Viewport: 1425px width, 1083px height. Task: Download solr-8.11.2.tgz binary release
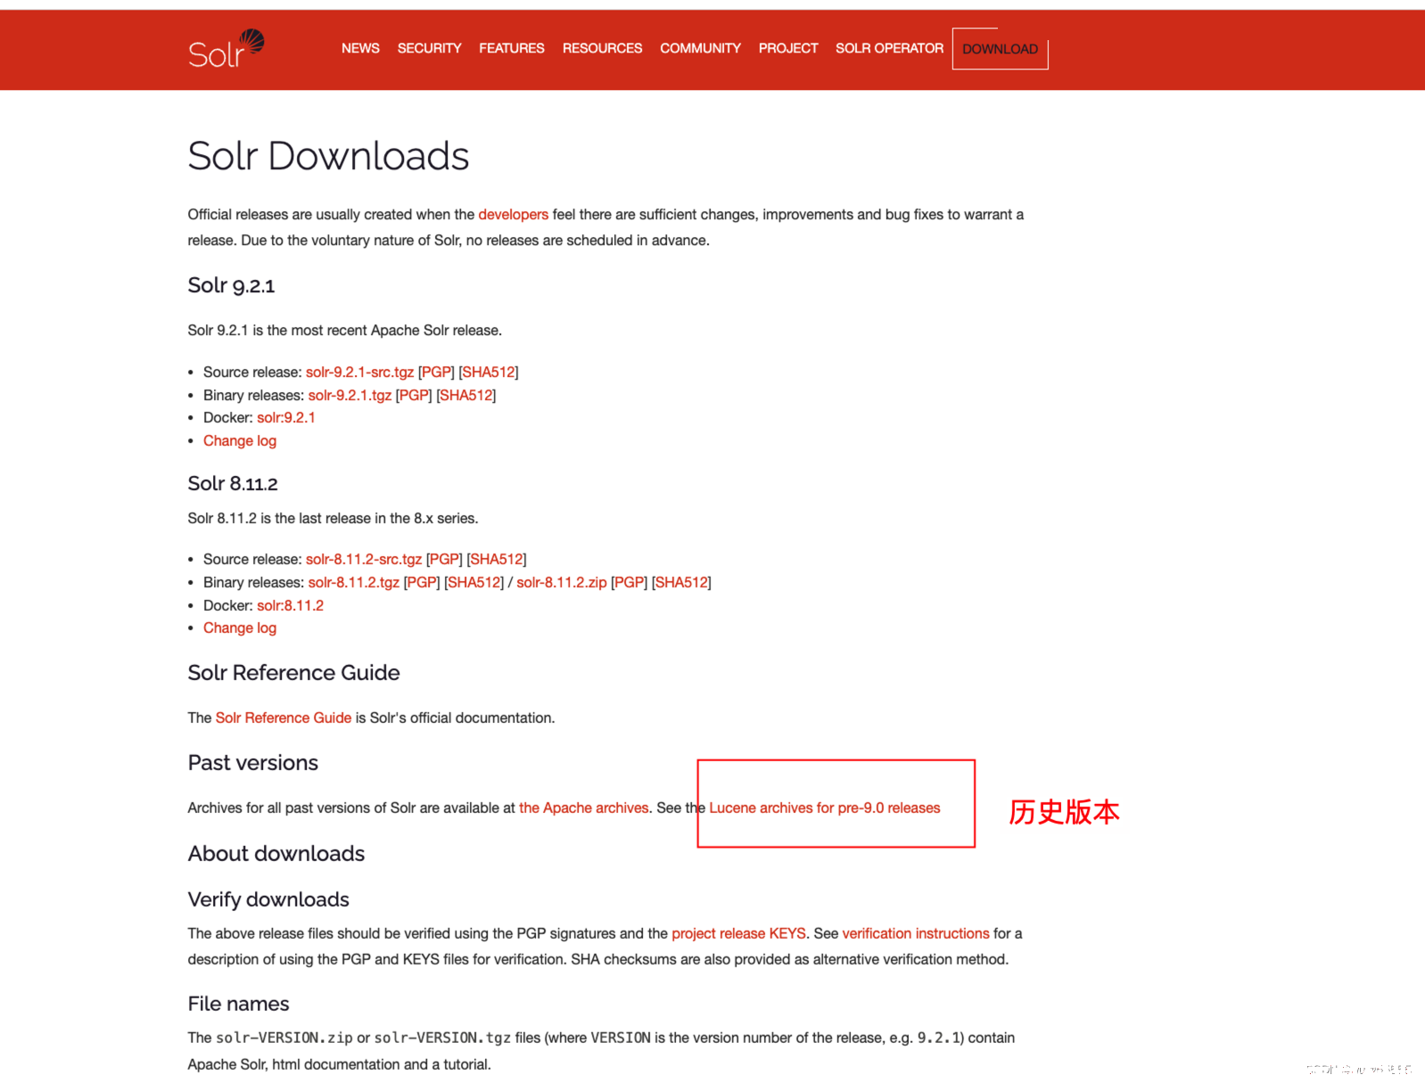coord(354,582)
